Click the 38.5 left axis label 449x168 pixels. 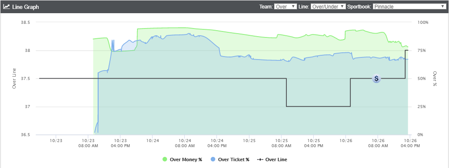(26, 22)
